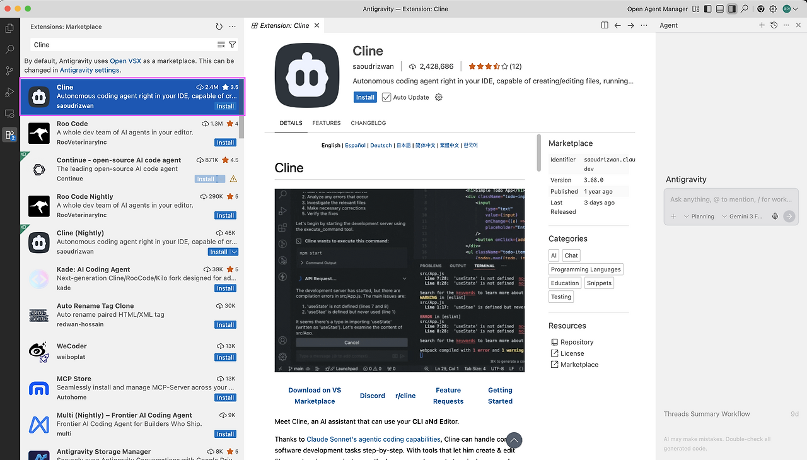Open Agent conversation history
This screenshot has width=807, height=460.
774,25
